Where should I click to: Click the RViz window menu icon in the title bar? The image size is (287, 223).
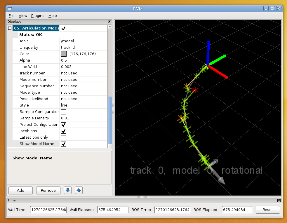click(10, 8)
